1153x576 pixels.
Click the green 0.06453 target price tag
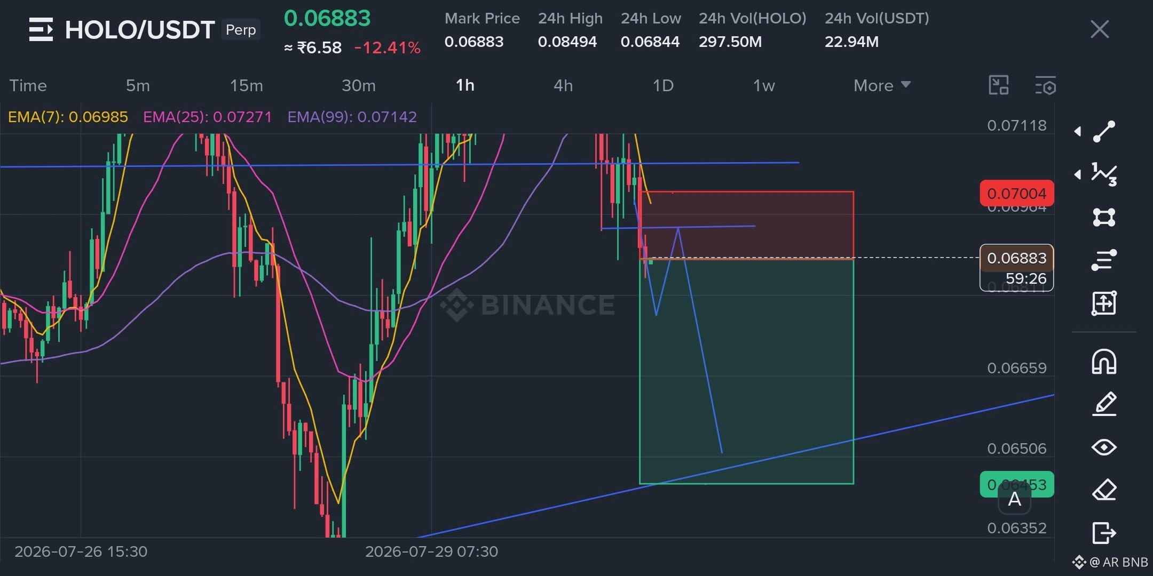pos(1017,484)
